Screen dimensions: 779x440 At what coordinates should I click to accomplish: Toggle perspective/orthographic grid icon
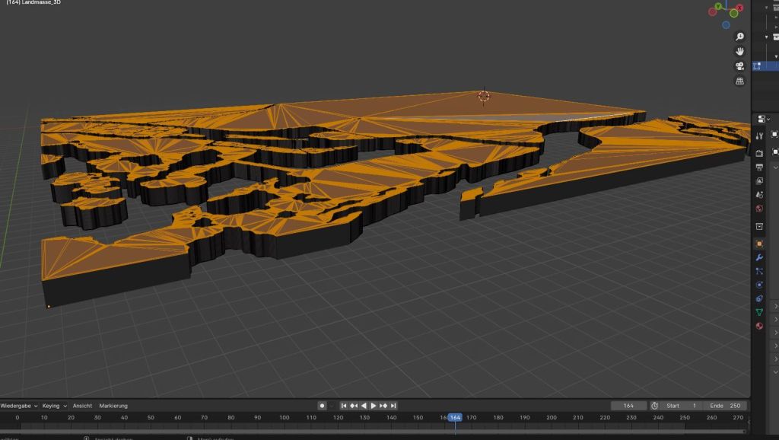pos(739,81)
